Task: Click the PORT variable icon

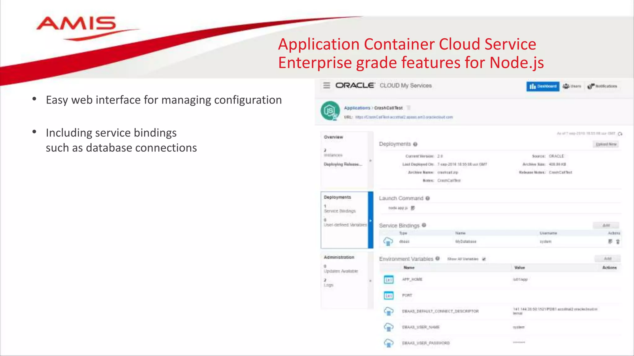Action: tap(389, 296)
